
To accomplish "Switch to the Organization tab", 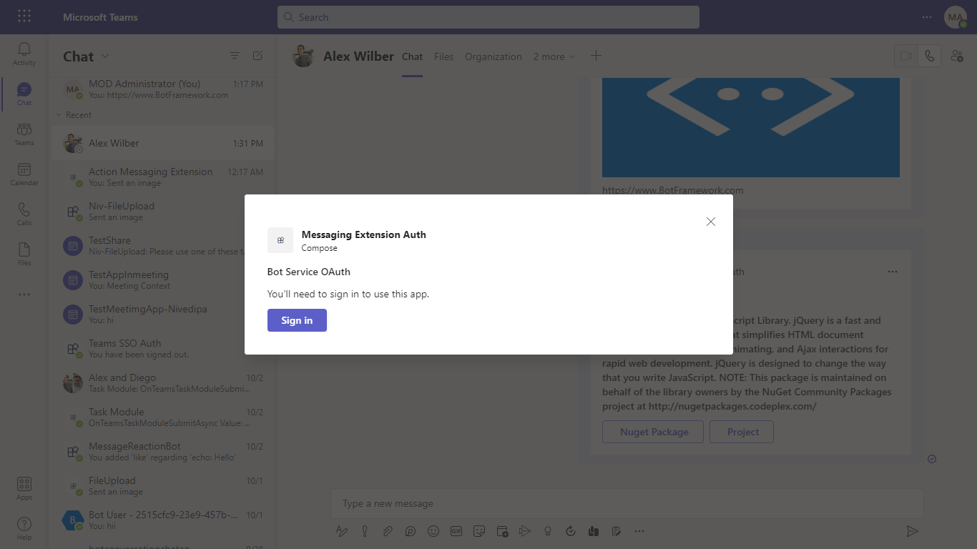I will [494, 56].
